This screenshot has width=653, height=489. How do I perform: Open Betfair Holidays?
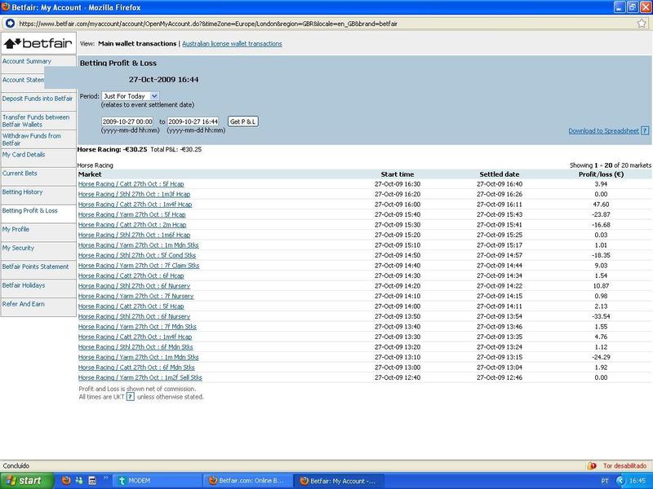pyautogui.click(x=24, y=285)
